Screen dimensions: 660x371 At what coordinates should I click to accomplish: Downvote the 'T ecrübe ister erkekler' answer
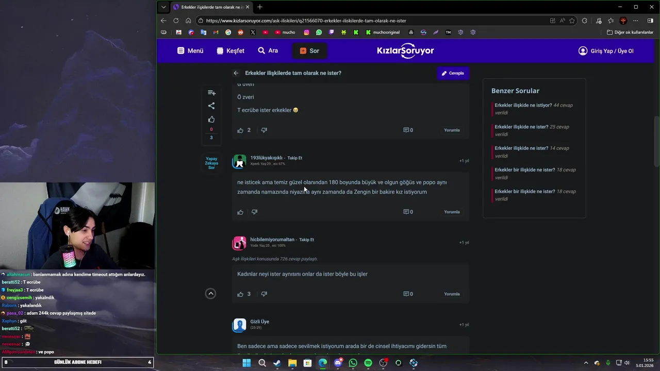tap(264, 130)
